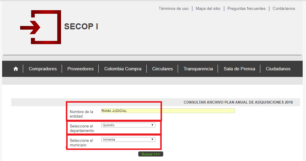306x161 pixels.
Task: Open the Sala de Prensa menu
Action: pyautogui.click(x=239, y=69)
